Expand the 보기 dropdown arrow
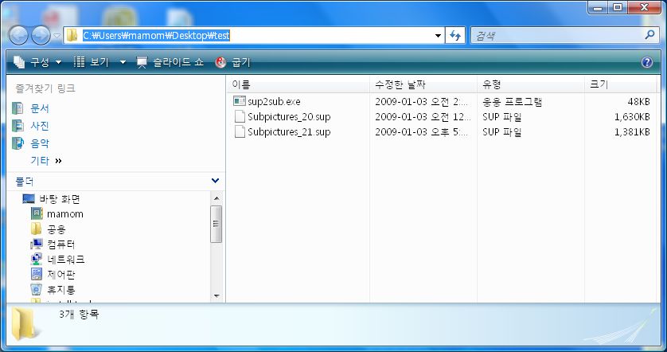Viewport: 667px width, 352px height. [x=123, y=63]
